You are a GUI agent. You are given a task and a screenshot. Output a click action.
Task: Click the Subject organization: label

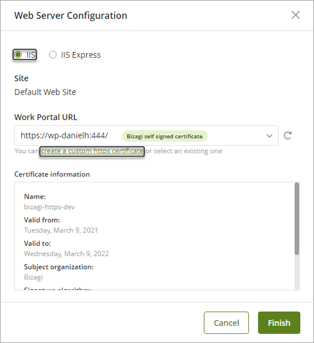click(58, 267)
